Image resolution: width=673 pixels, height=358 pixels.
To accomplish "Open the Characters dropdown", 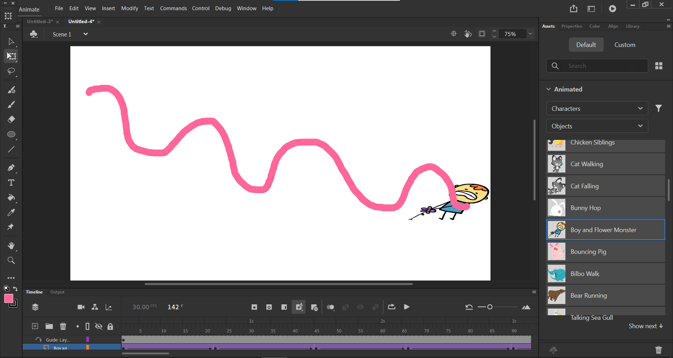I will [x=597, y=109].
